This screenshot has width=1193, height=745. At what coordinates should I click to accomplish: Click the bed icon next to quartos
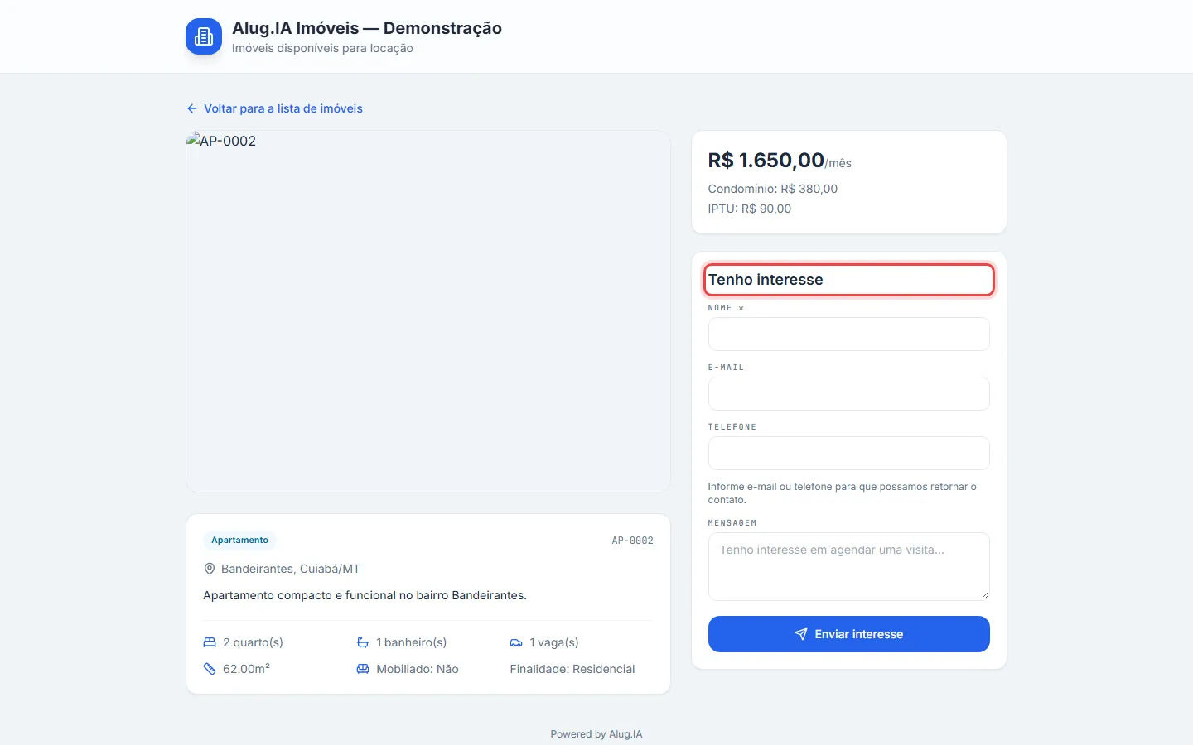click(210, 642)
